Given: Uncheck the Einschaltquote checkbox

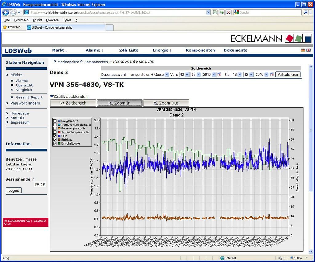Looking at the screenshot, I should click(x=55, y=143).
